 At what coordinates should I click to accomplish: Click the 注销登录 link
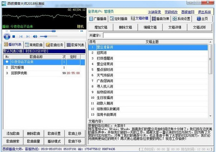click(x=154, y=12)
